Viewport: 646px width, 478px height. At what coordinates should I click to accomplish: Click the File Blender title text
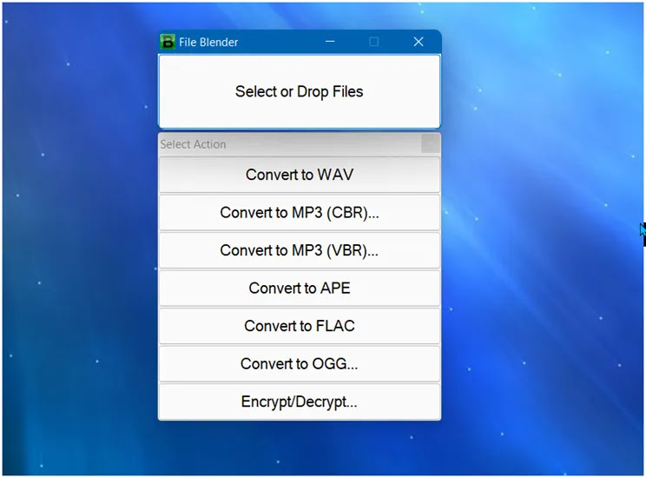click(208, 42)
